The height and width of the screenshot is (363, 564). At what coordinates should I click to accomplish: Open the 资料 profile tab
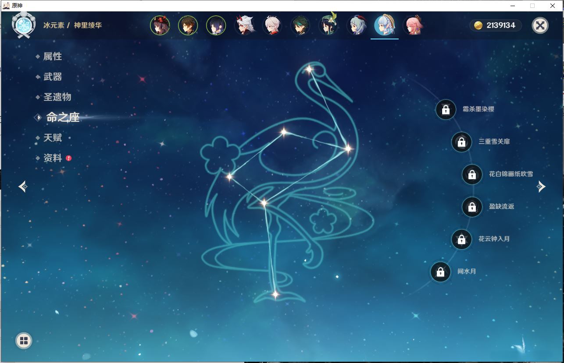(52, 158)
